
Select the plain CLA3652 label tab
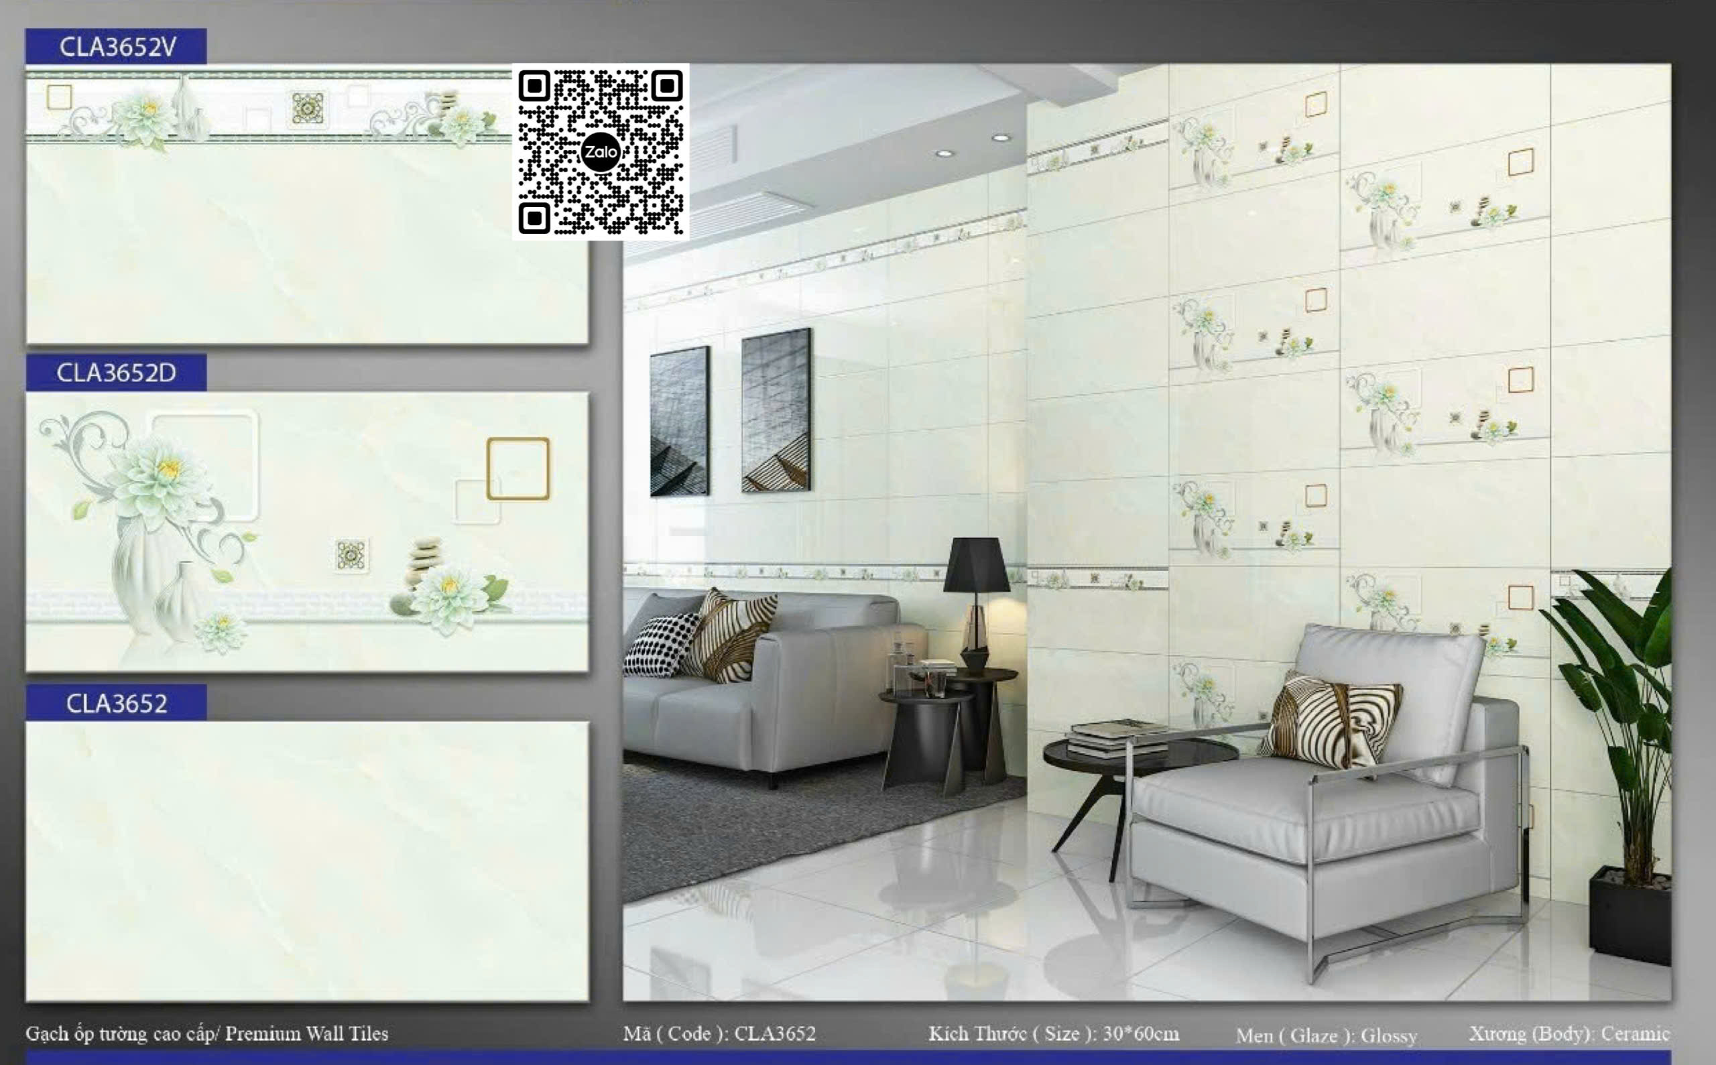pos(116,703)
